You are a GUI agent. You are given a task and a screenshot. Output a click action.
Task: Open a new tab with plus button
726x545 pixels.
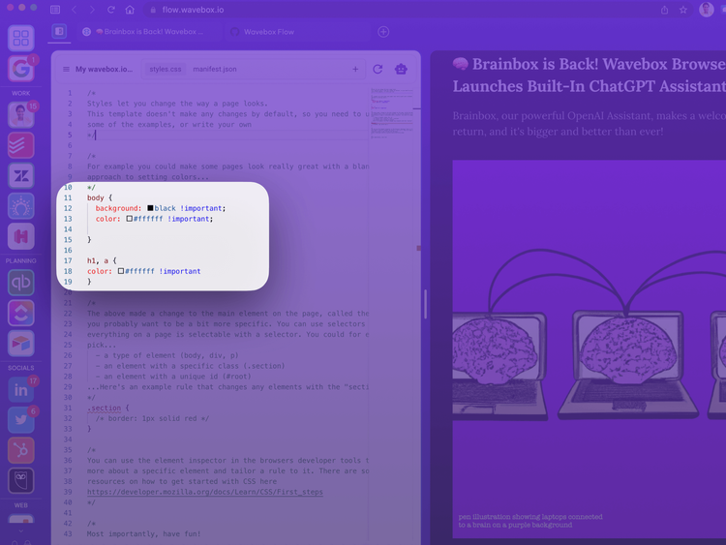383,31
